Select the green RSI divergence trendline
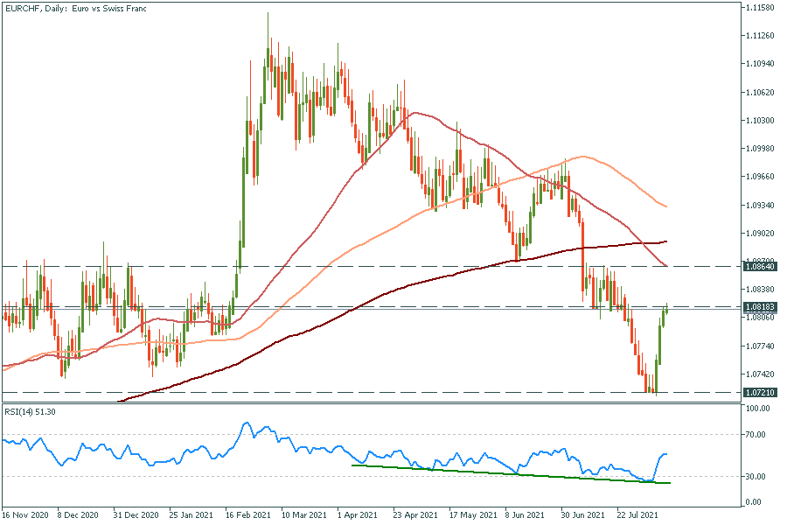Viewport: 787px width, 525px height. [507, 474]
